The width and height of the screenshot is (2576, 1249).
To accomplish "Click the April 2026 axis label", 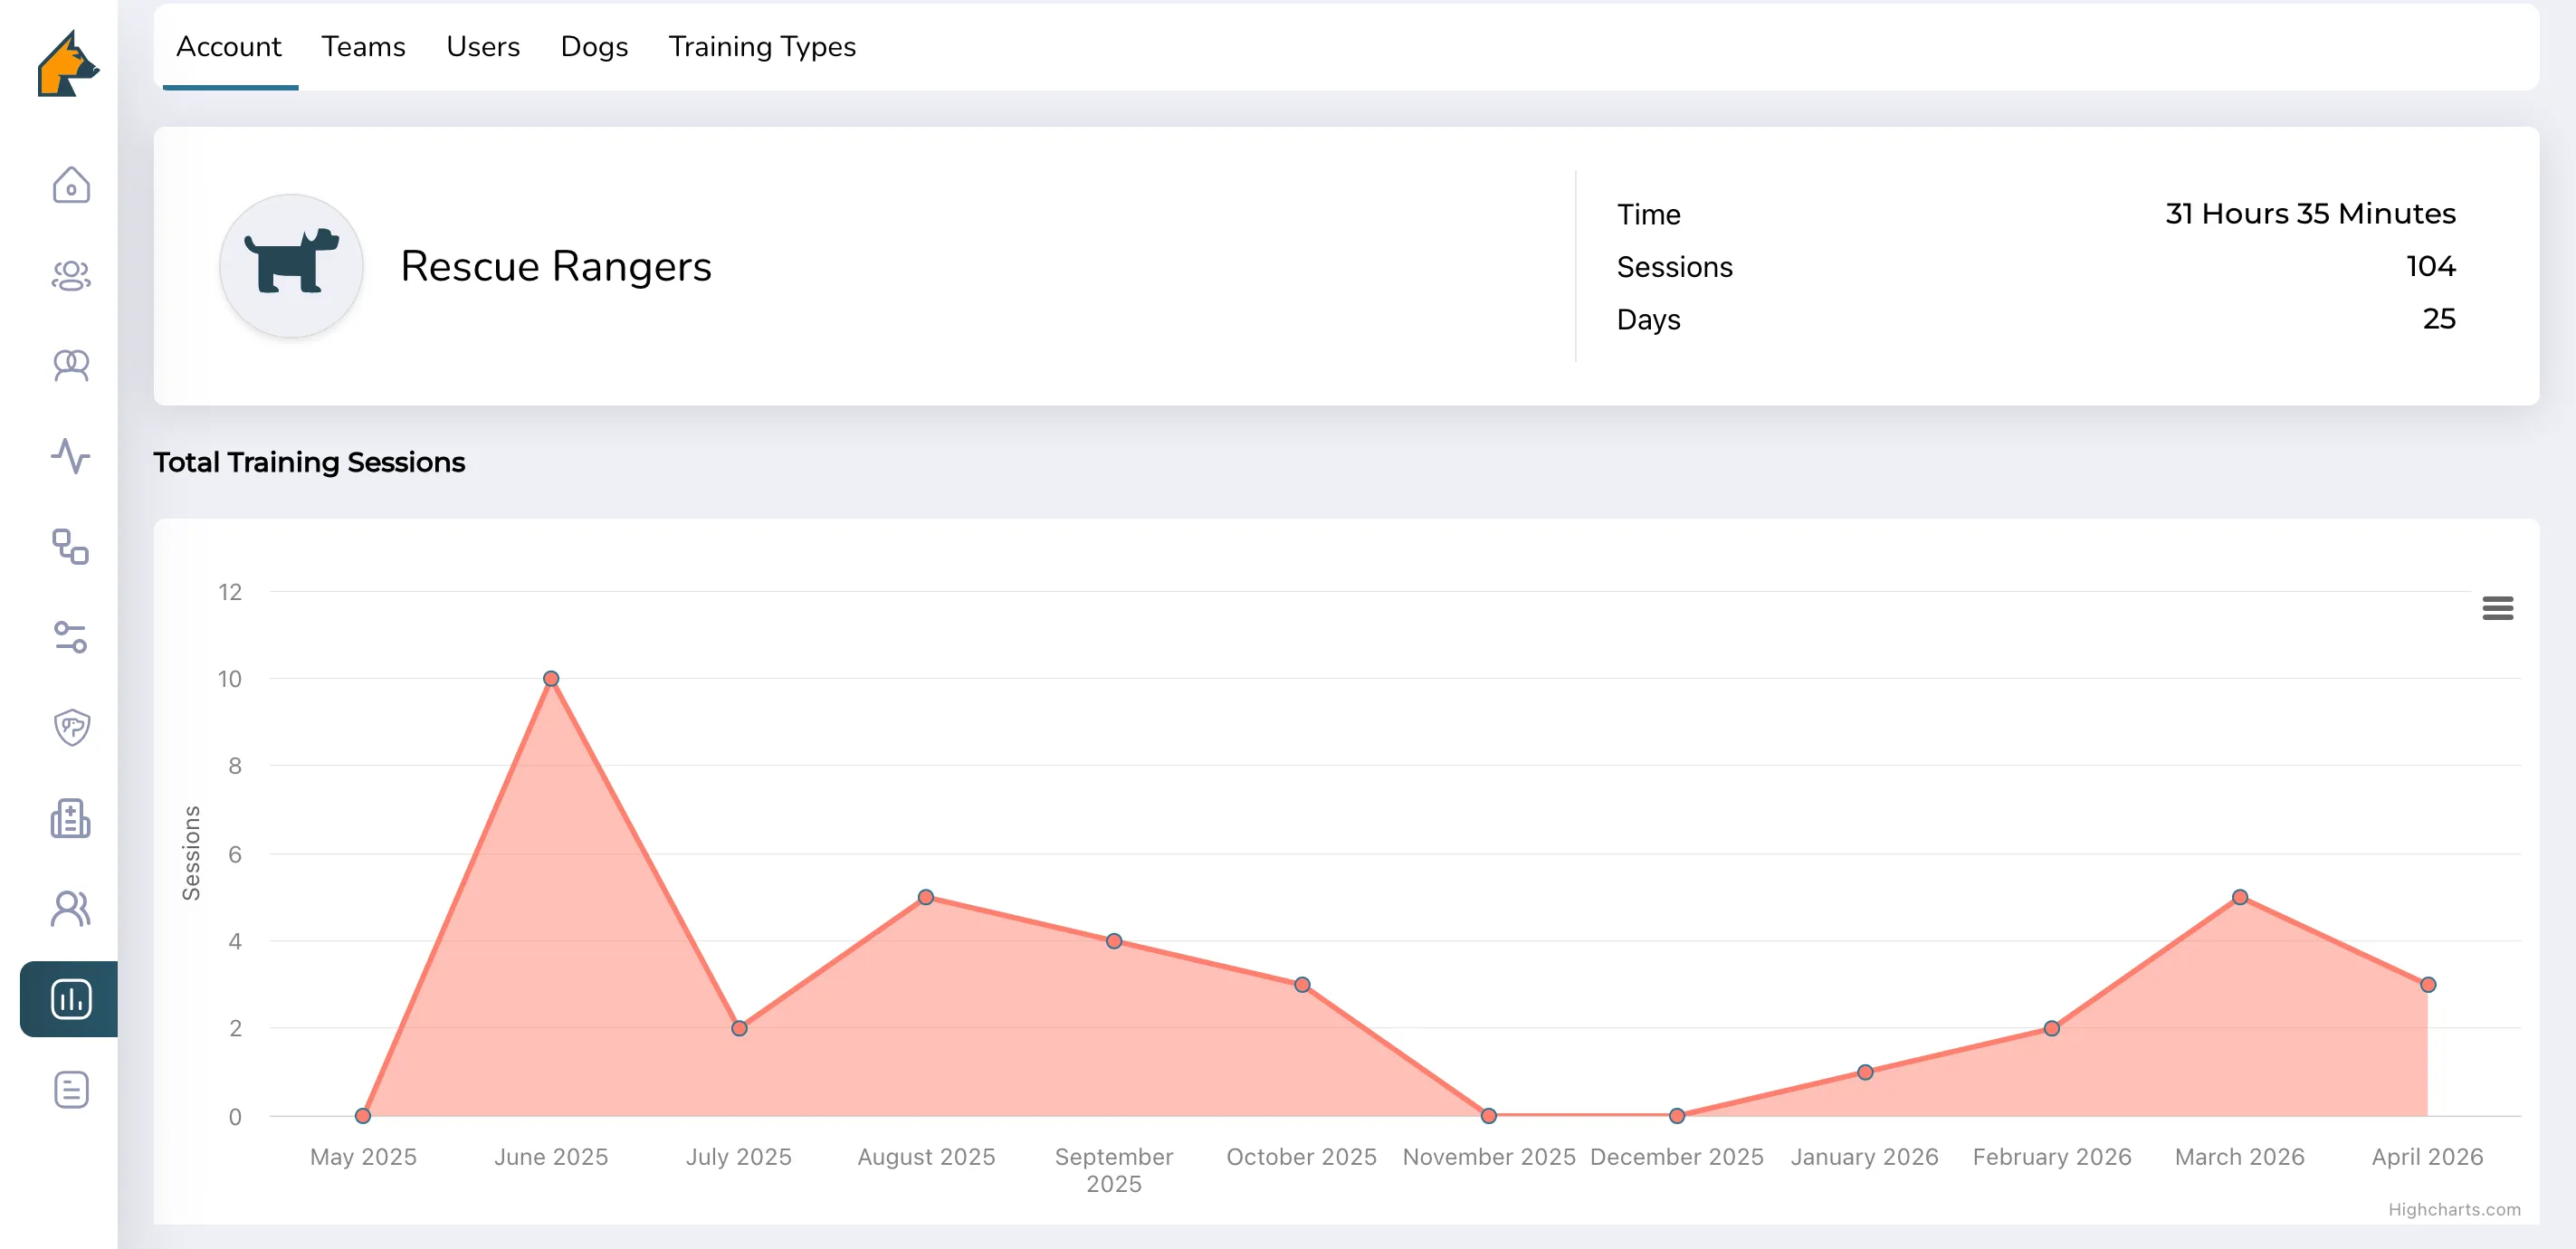I will 2427,1157.
